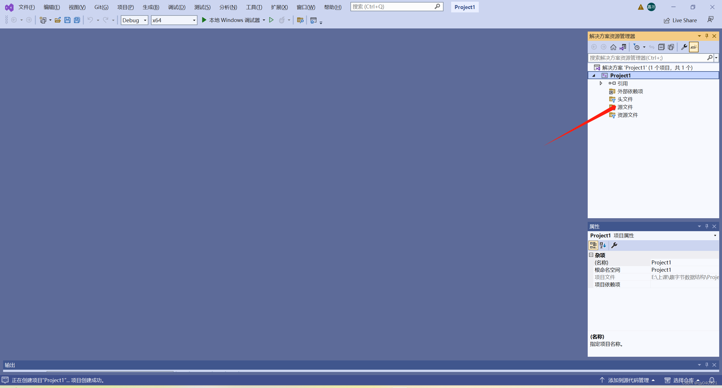Switch Properties to alphabetical sort view

click(x=603, y=245)
